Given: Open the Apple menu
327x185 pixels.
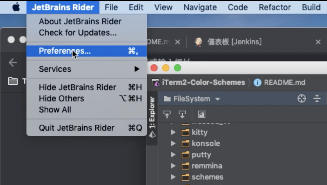Looking at the screenshot, I should 16,7.
